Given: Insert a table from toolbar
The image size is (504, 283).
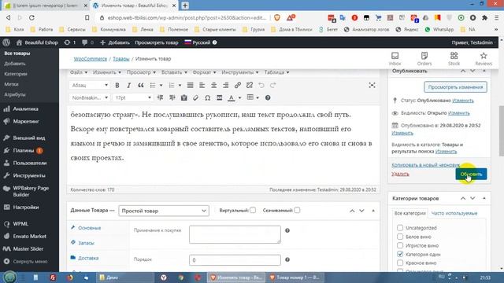Looking at the screenshot, I should coord(250,97).
